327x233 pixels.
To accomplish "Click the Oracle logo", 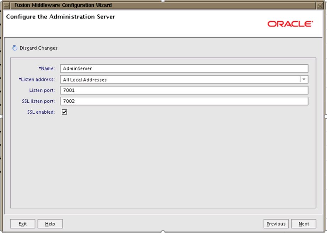I will tap(290, 24).
